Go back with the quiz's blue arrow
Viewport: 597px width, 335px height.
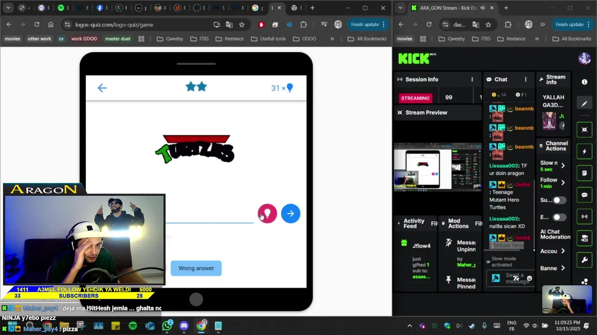coord(102,88)
